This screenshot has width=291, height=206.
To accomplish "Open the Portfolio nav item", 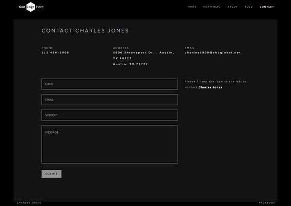I will [x=212, y=7].
